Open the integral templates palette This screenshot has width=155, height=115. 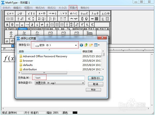click(52, 19)
